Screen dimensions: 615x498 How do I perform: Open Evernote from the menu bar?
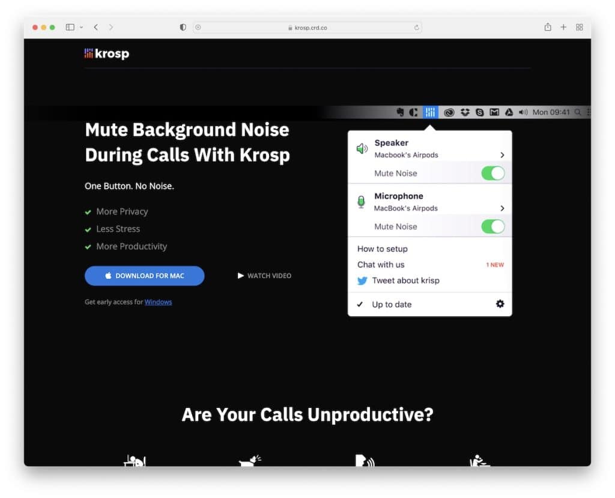click(x=400, y=112)
